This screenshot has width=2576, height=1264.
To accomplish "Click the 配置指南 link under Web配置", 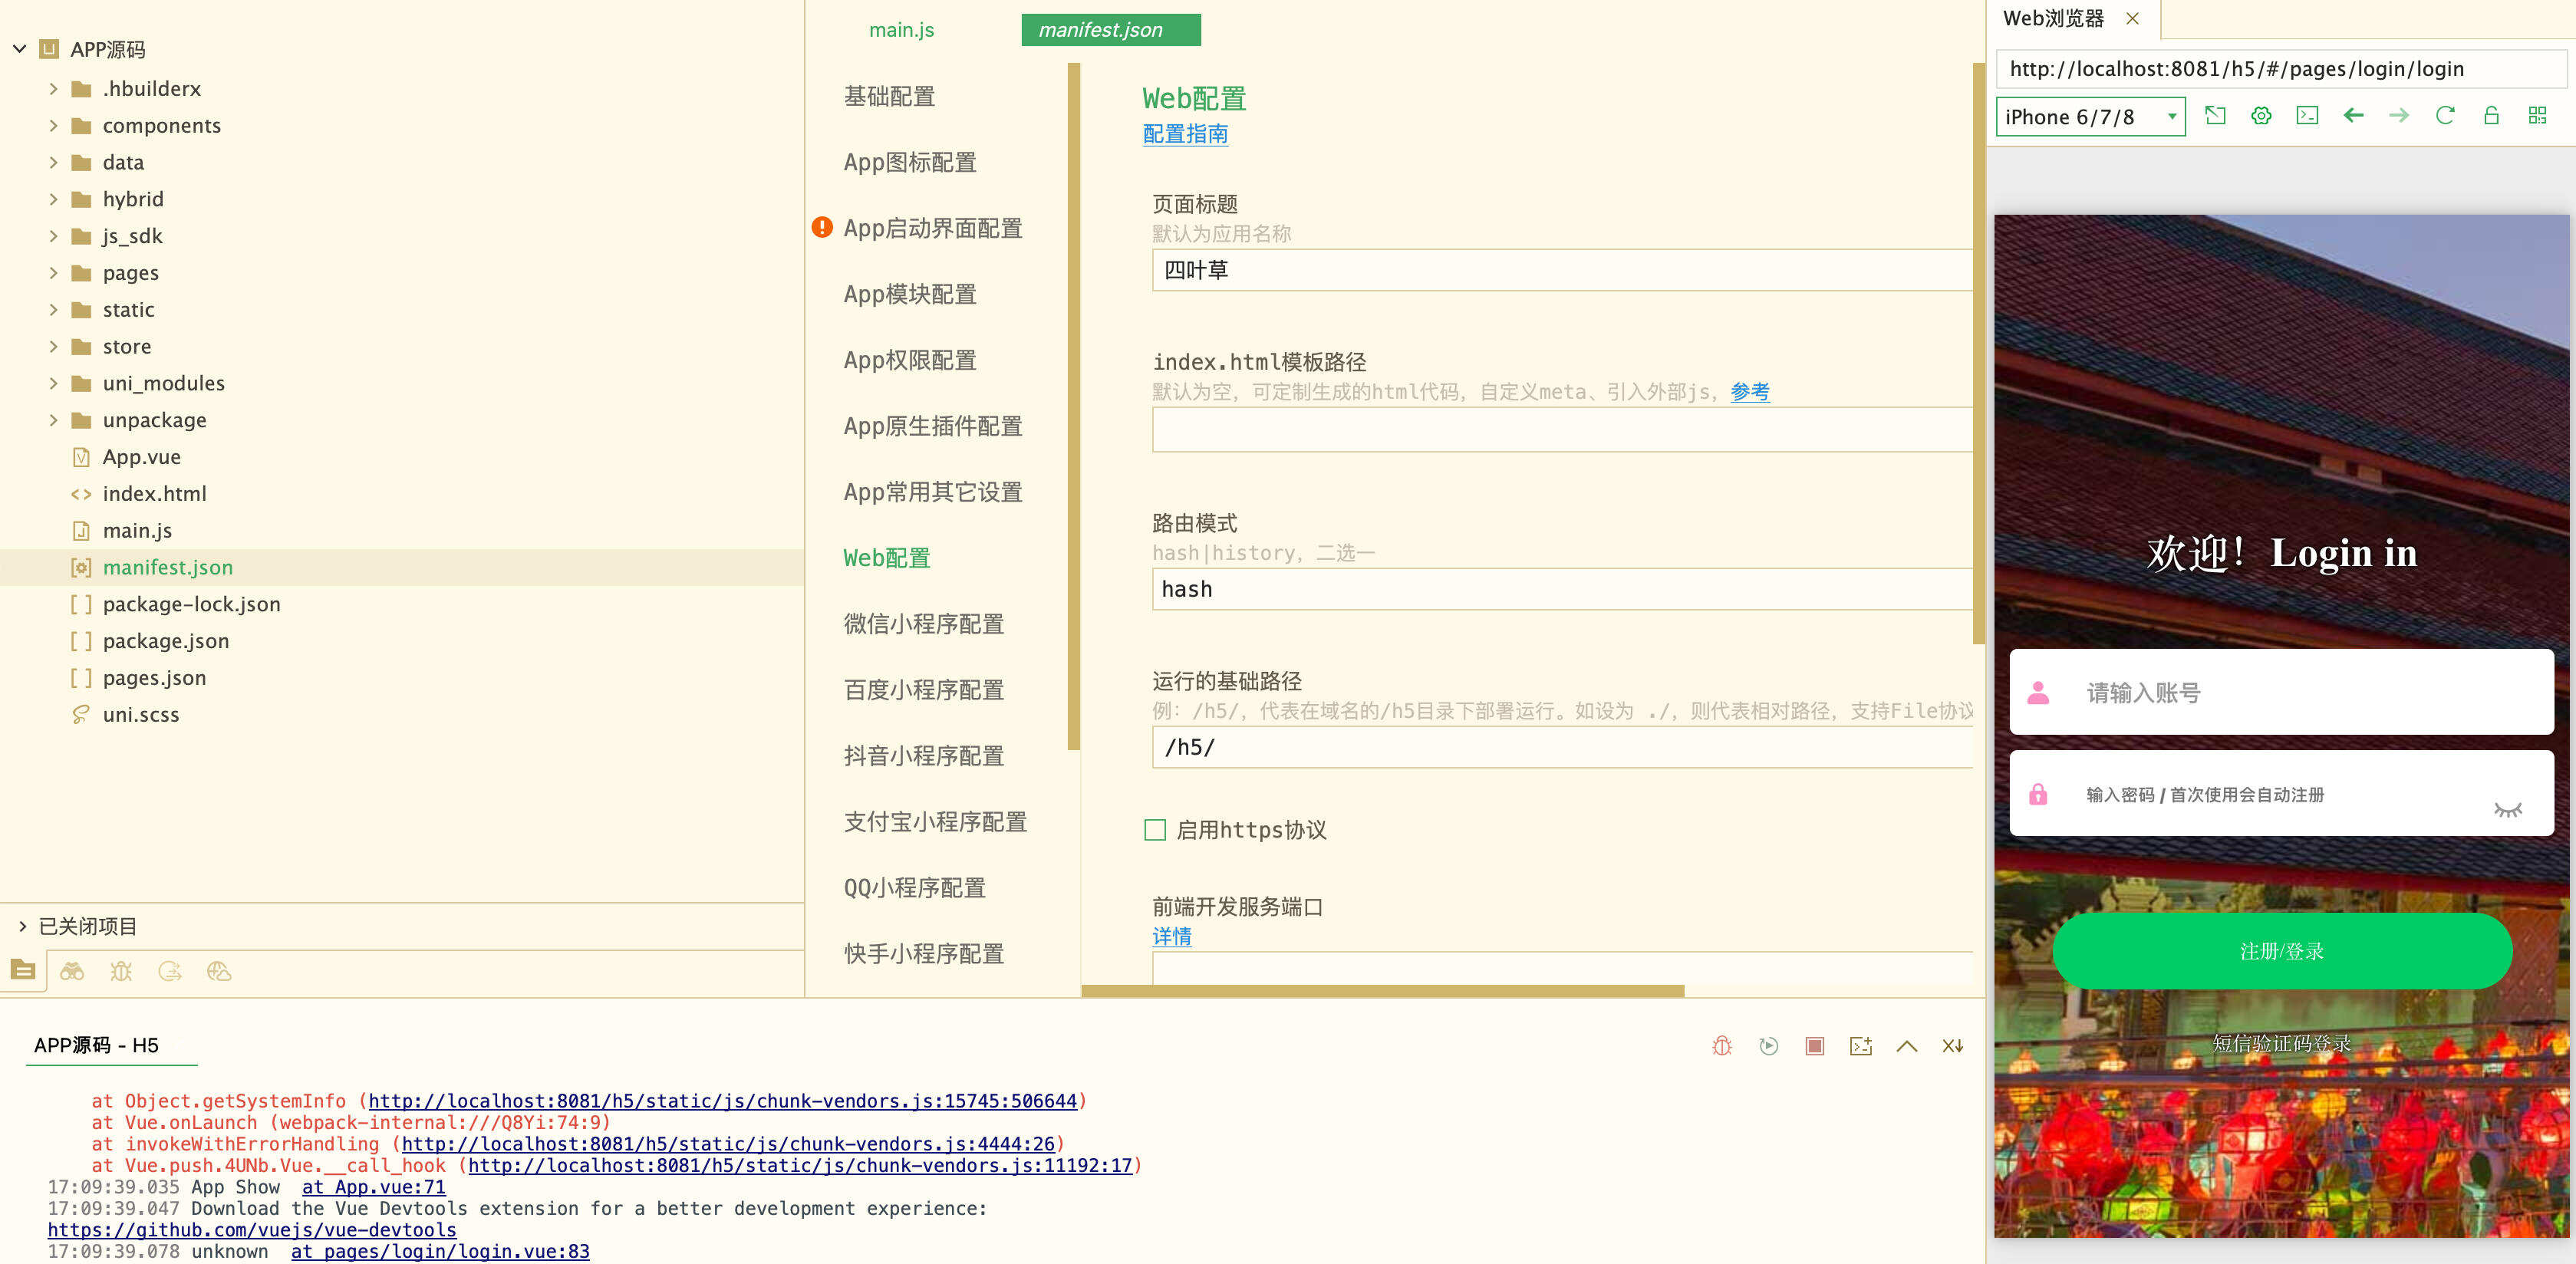I will point(1185,135).
